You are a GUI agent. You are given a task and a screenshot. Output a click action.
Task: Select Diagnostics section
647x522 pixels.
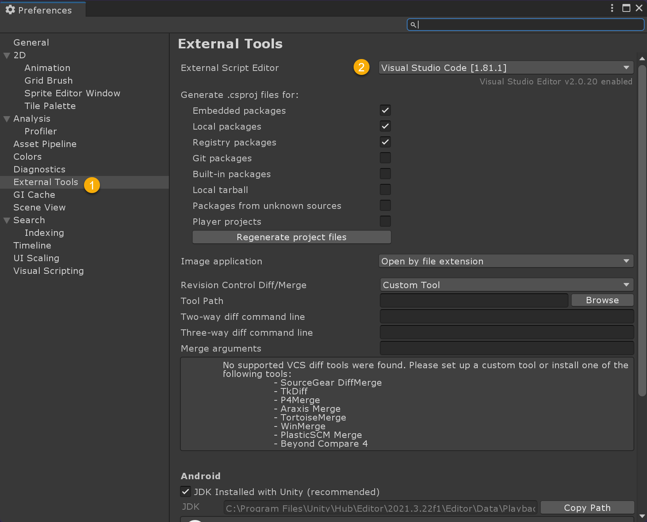(x=40, y=169)
